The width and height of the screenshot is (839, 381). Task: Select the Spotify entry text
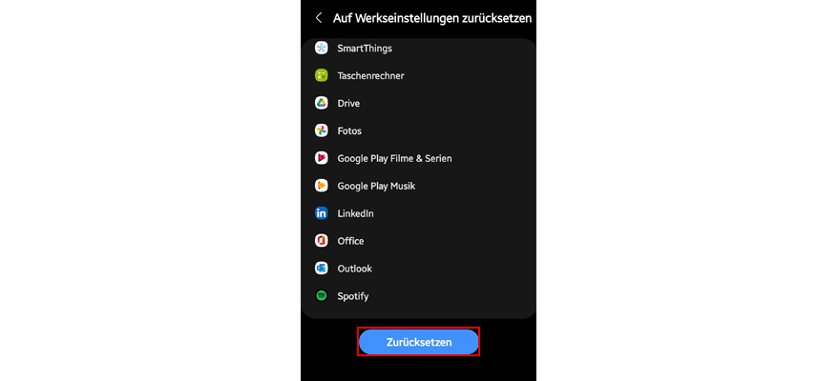pyautogui.click(x=352, y=296)
